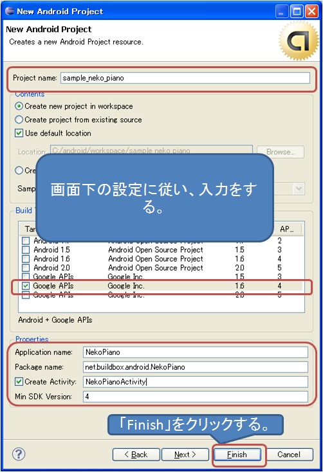Click the Finish button

237,455
